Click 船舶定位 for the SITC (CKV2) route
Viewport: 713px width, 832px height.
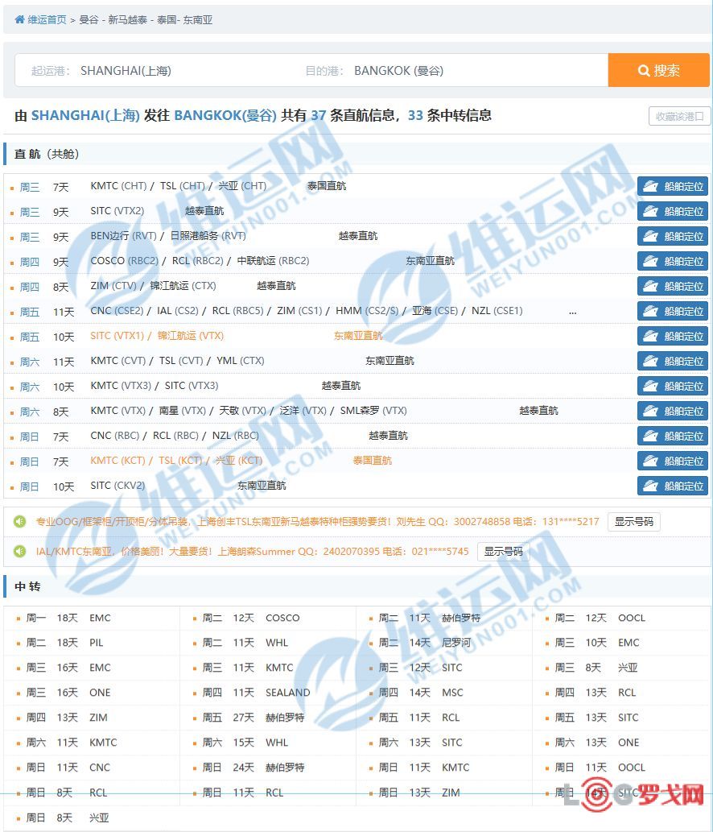pyautogui.click(x=673, y=486)
